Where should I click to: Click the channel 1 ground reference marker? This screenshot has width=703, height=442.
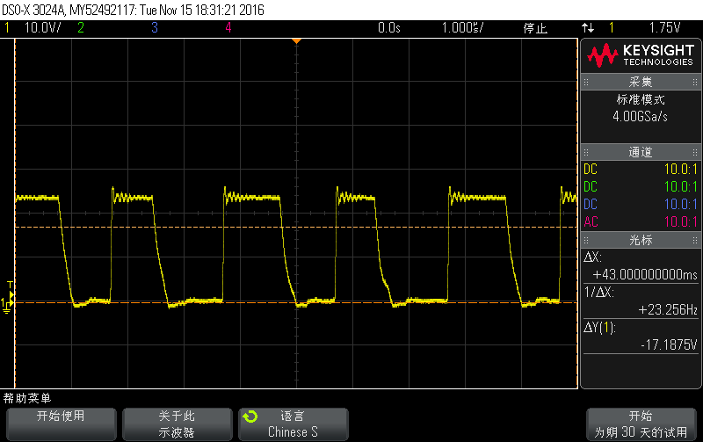pyautogui.click(x=6, y=305)
